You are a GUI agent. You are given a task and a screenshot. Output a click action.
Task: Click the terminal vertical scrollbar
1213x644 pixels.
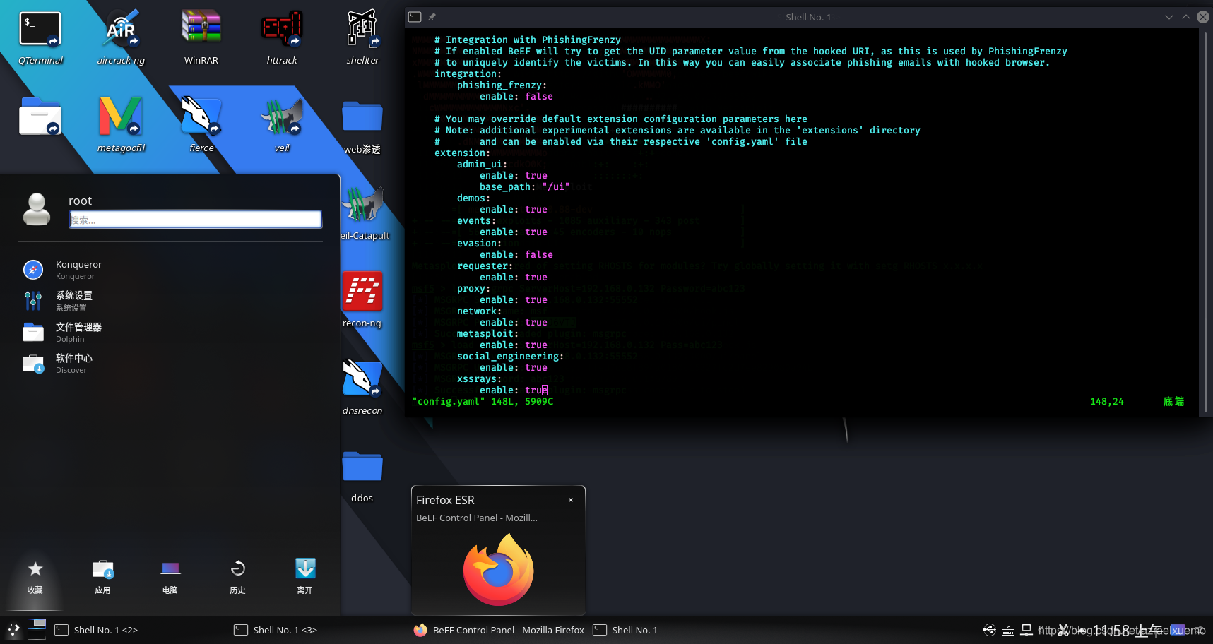(1205, 222)
